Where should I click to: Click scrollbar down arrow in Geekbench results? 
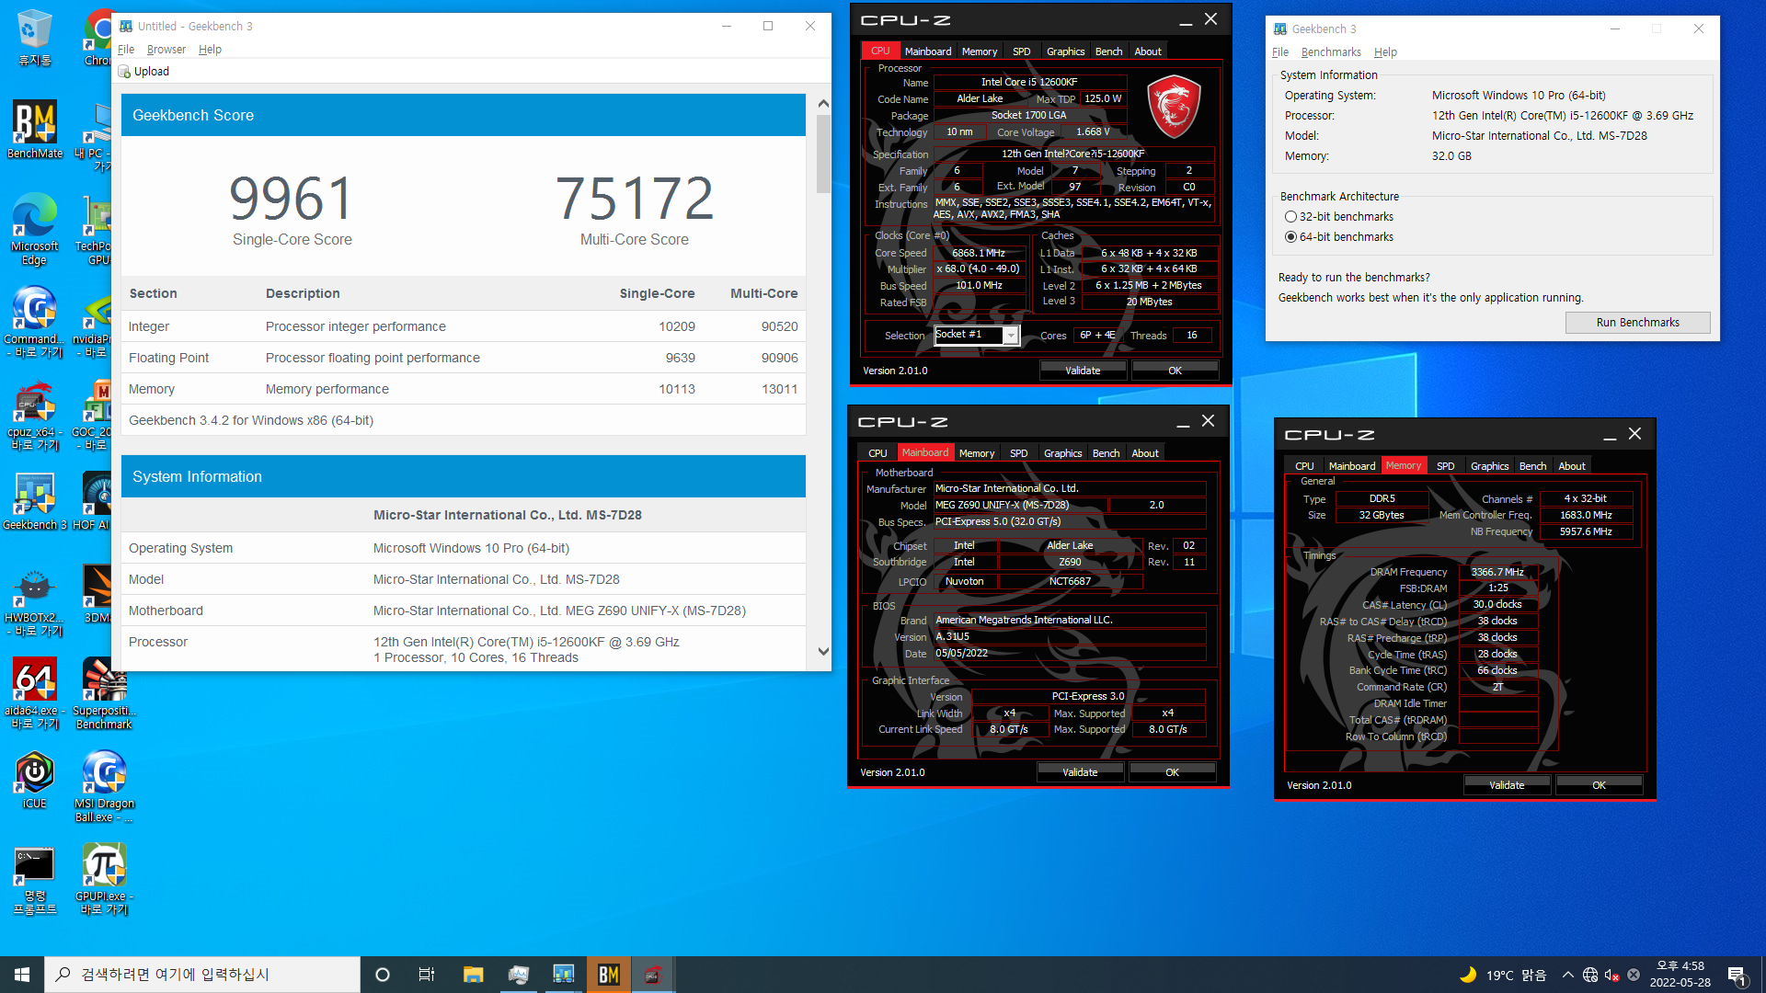[823, 651]
